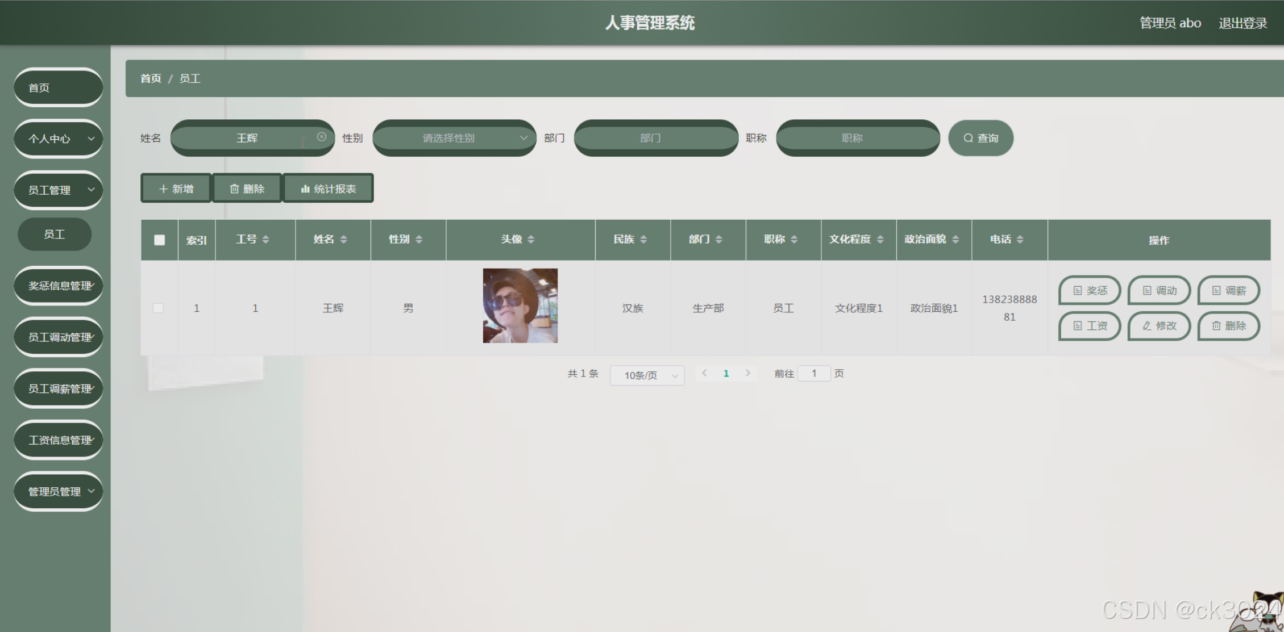
Task: Open 调薪 action for 王辉
Action: click(x=1228, y=291)
